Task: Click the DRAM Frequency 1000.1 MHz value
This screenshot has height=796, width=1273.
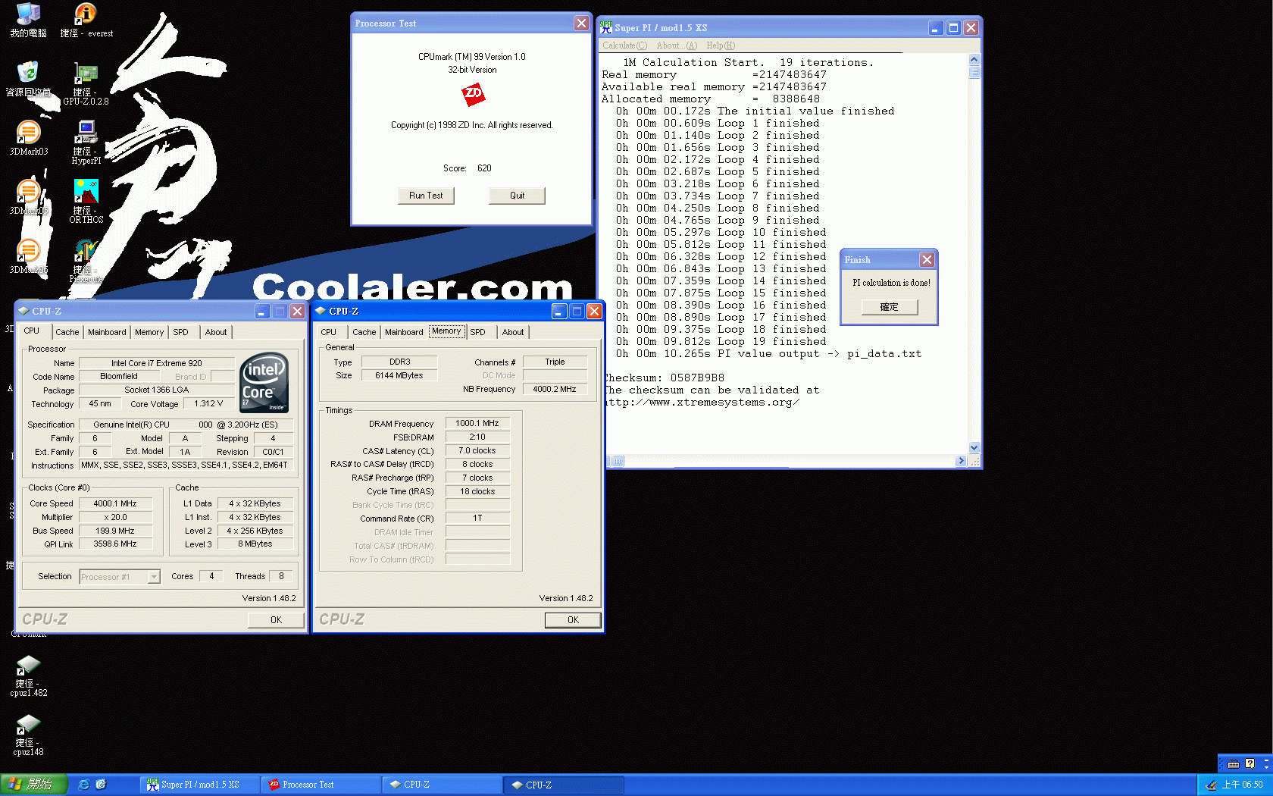Action: [x=477, y=423]
